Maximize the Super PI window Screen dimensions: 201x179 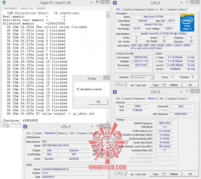click(97, 2)
